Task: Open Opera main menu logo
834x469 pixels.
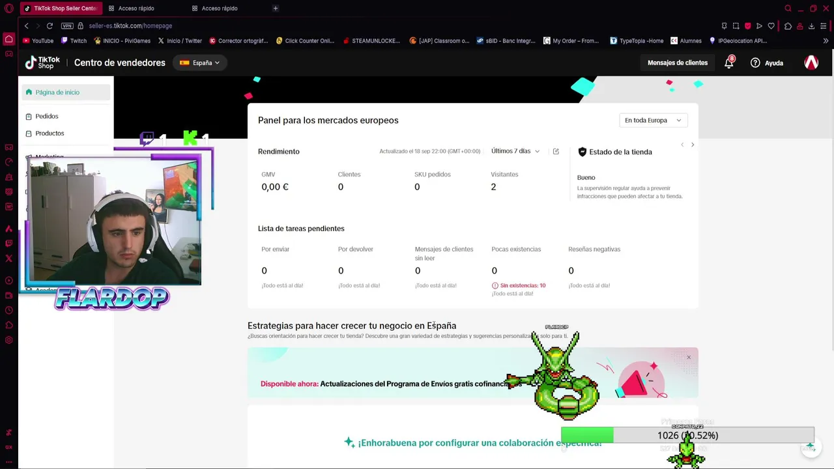Action: pyautogui.click(x=8, y=8)
